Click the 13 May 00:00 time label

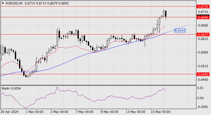135,112
